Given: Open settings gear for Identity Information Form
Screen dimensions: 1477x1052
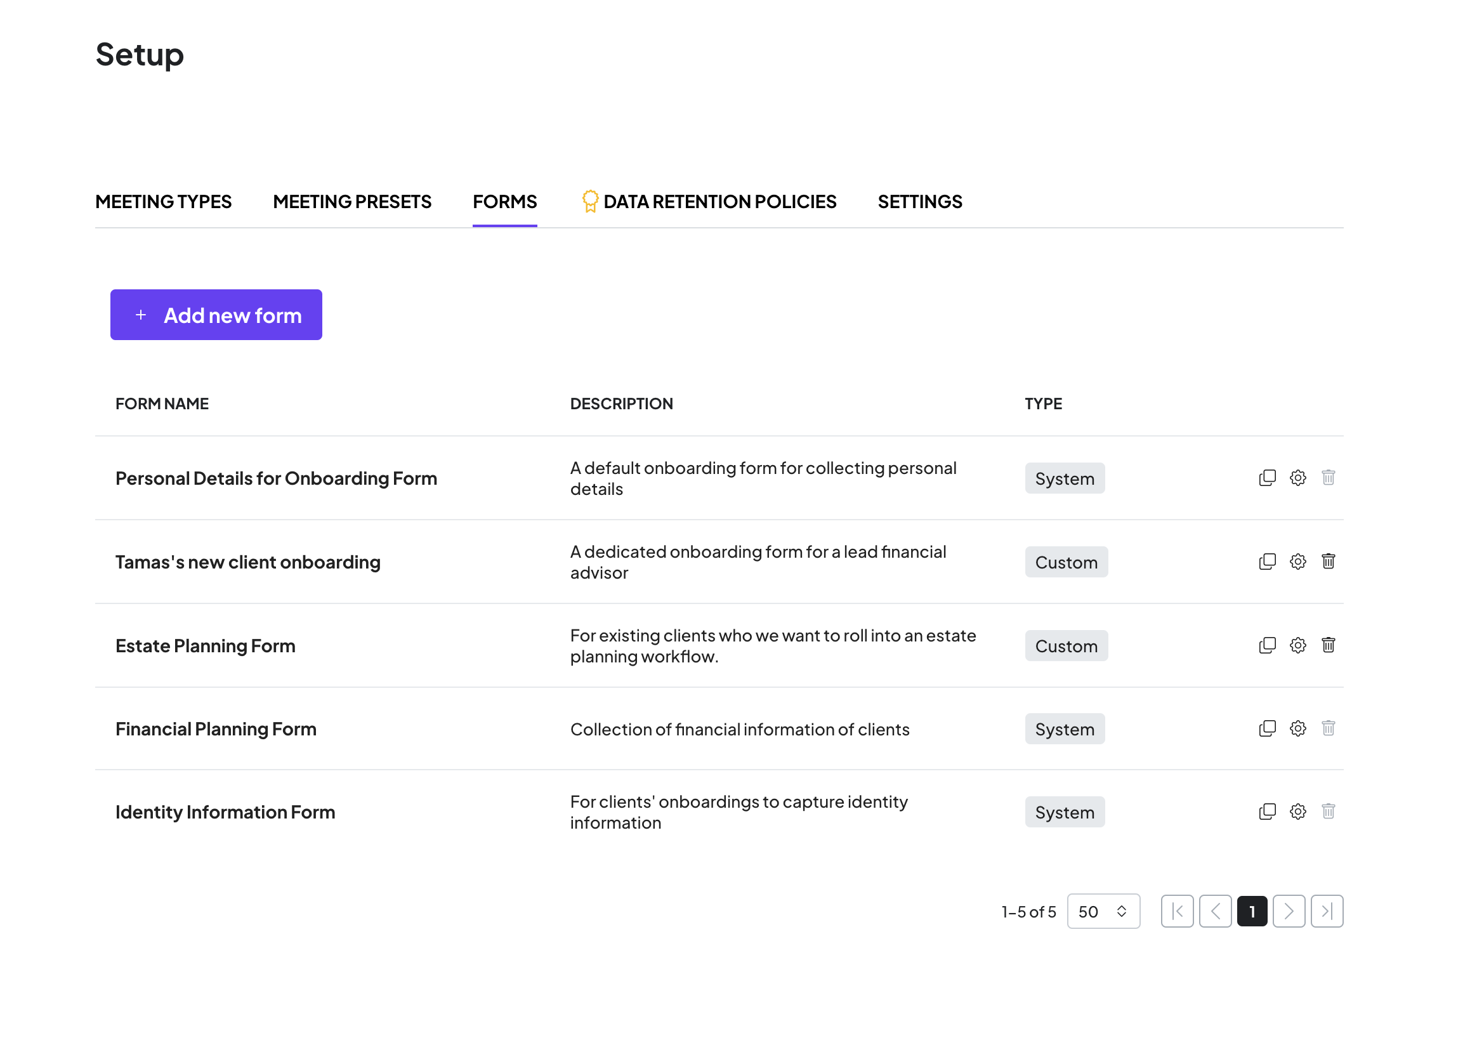Looking at the screenshot, I should pyautogui.click(x=1297, y=812).
